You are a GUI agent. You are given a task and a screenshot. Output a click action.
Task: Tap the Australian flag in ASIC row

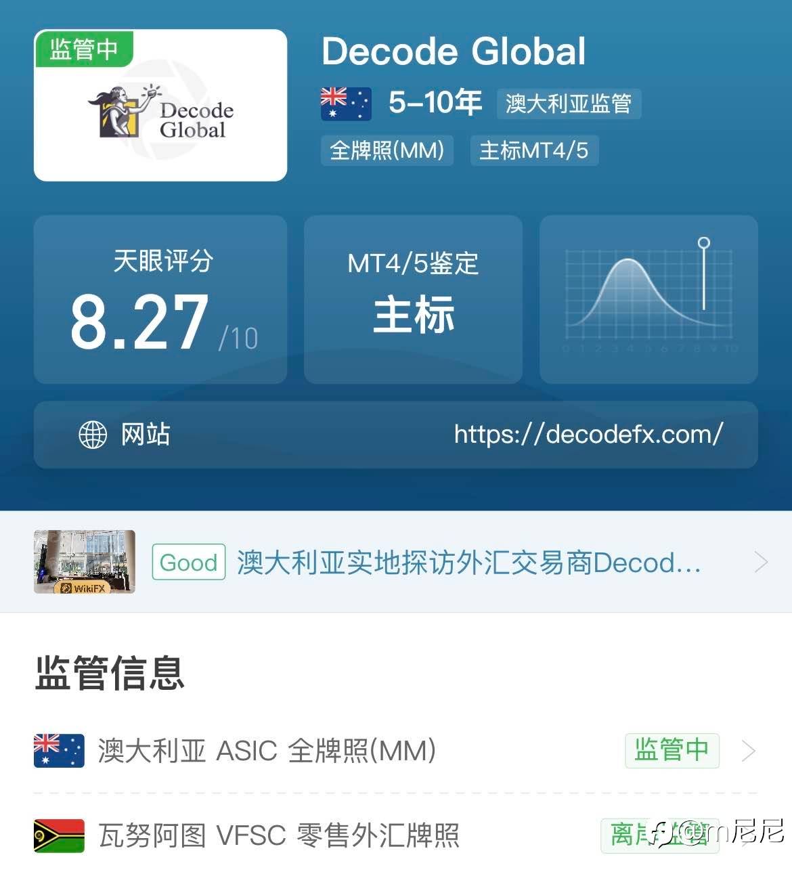click(59, 750)
